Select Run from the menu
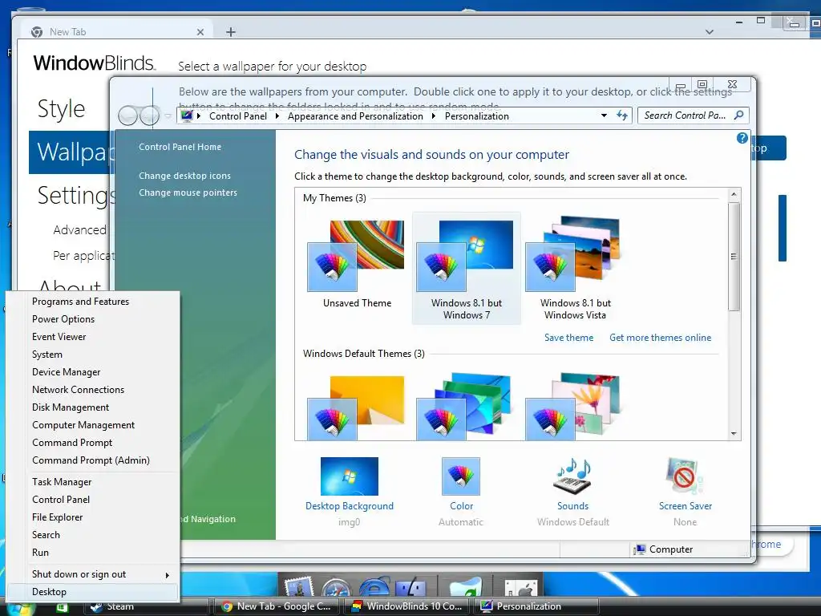This screenshot has width=821, height=616. pos(40,553)
